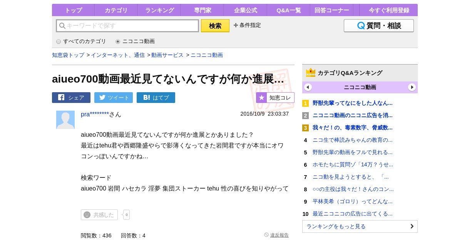The width and height of the screenshot is (462, 242).
Task: Click the silver rank 2 badge
Action: pos(305,116)
